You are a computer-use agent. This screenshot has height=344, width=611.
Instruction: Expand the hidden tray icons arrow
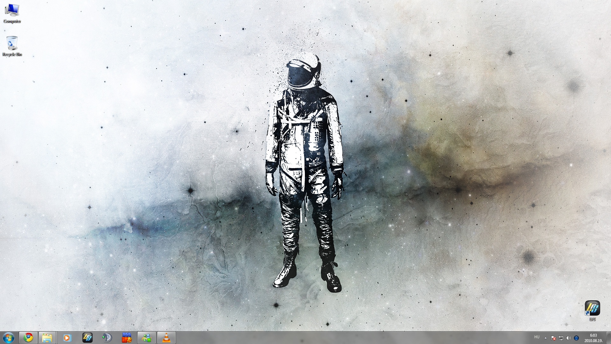click(x=545, y=338)
